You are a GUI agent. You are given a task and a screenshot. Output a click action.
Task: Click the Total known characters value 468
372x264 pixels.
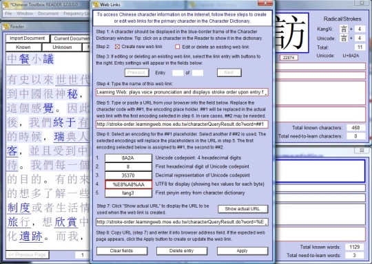coord(355,128)
